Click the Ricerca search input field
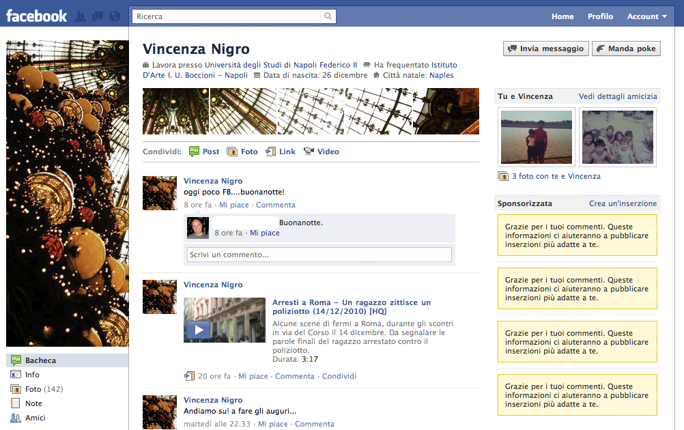684x430 pixels. coord(226,16)
